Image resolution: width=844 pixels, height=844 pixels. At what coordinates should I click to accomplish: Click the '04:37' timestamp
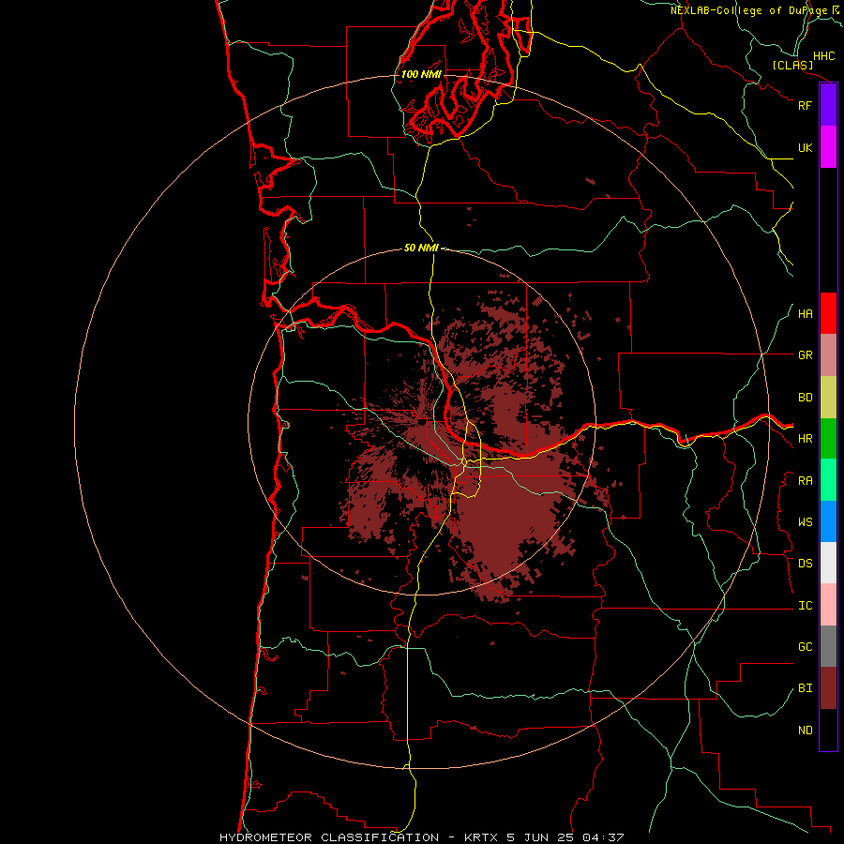click(603, 837)
